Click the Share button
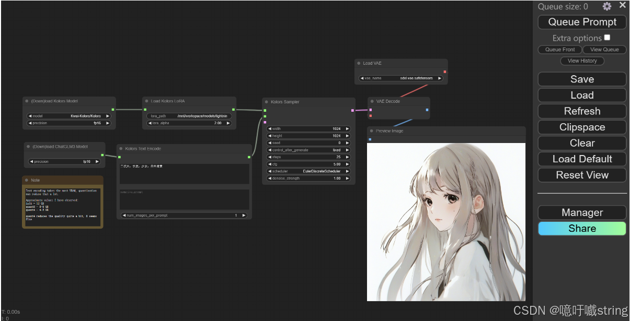The width and height of the screenshot is (630, 321). 582,229
